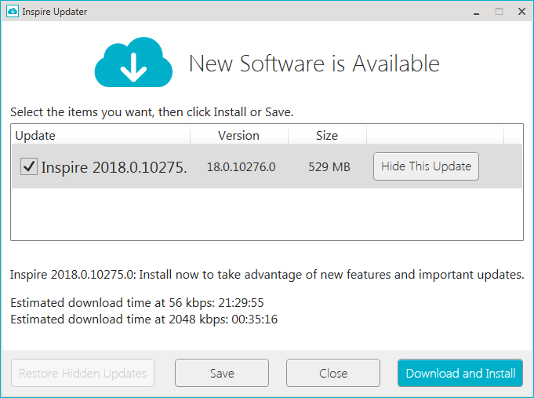Click the New Software is Available heading
The height and width of the screenshot is (398, 534).
coord(314,64)
